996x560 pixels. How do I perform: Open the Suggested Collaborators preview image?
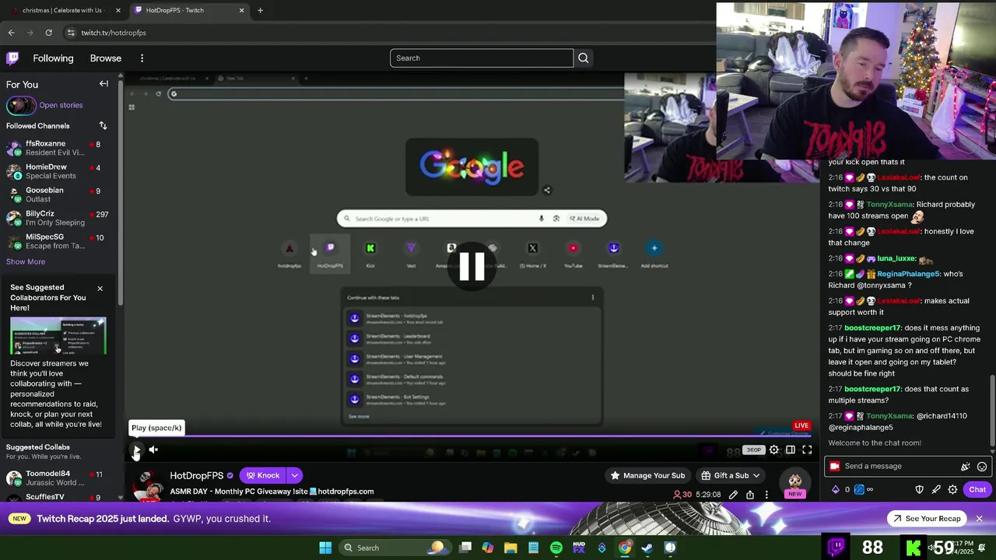(58, 336)
